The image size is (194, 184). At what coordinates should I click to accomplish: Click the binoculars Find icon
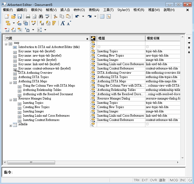41,16
